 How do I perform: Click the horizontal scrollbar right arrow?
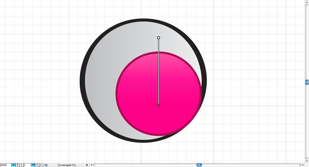[303, 165]
